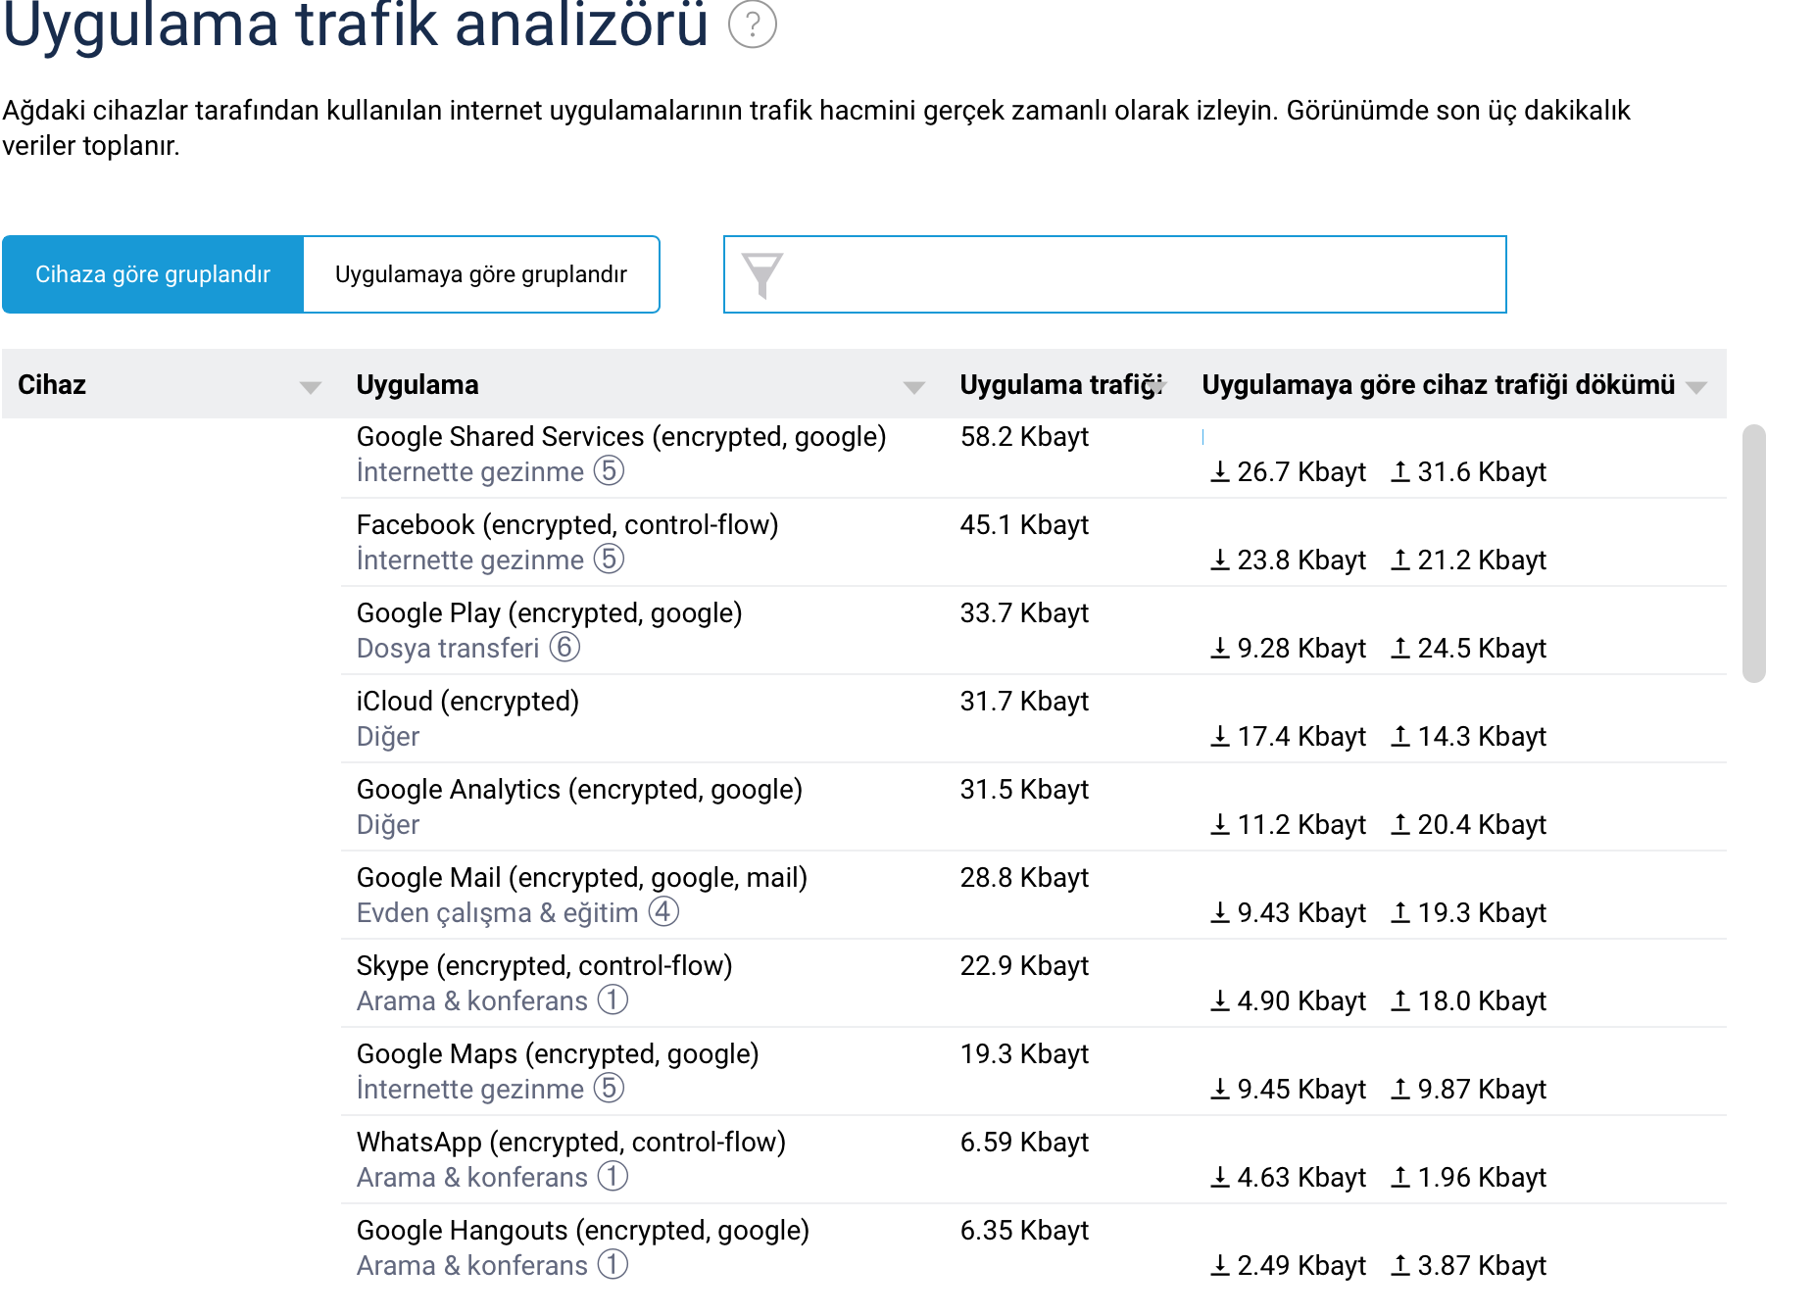Select WhatsApp (encrypted, control-flow) entry
Viewport: 1815px width, 1315px height.
571,1143
